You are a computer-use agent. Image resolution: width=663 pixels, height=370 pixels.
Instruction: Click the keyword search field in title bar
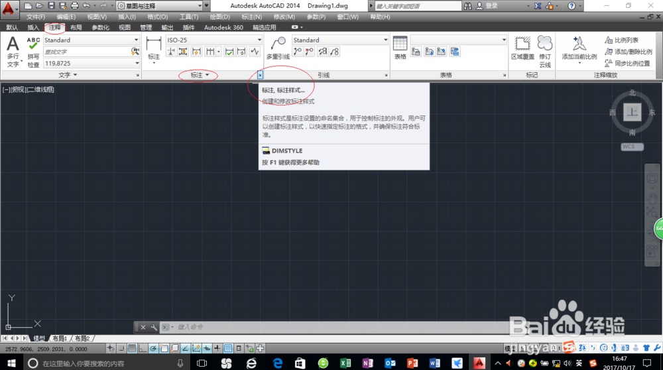418,6
